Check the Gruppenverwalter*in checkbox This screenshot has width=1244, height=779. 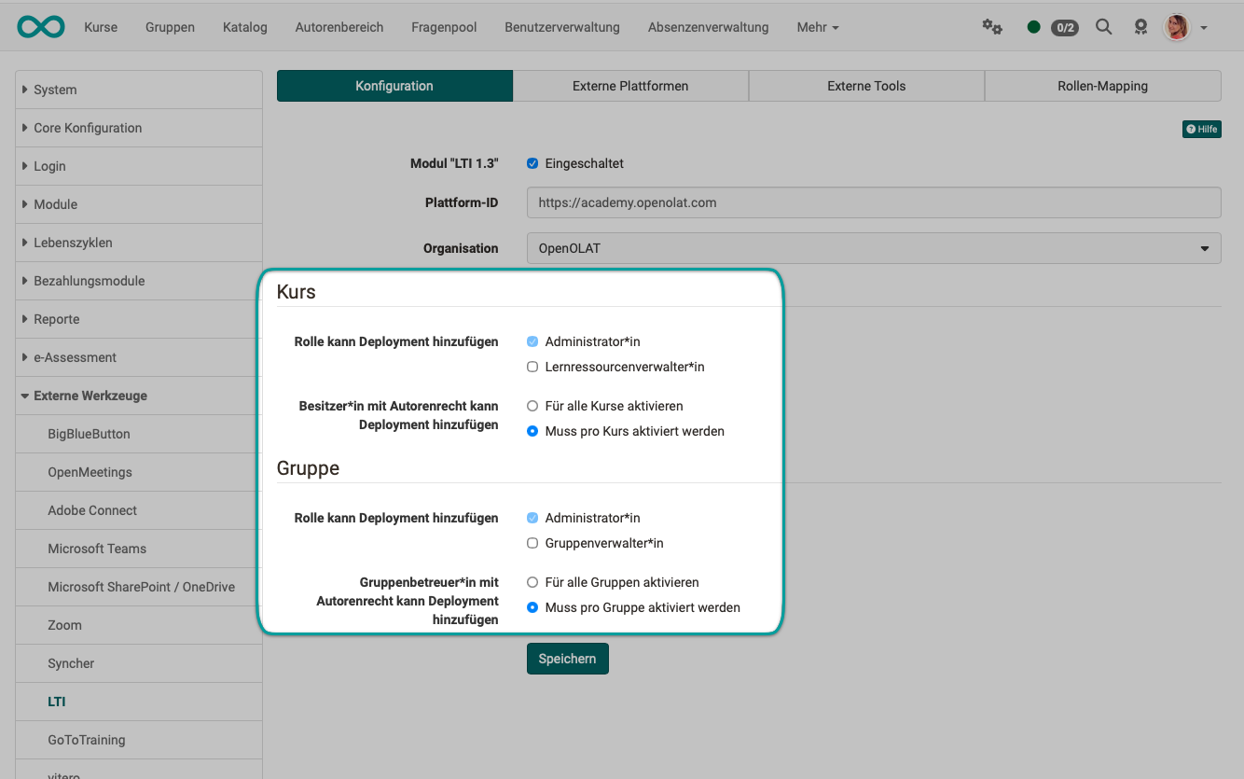pyautogui.click(x=532, y=543)
